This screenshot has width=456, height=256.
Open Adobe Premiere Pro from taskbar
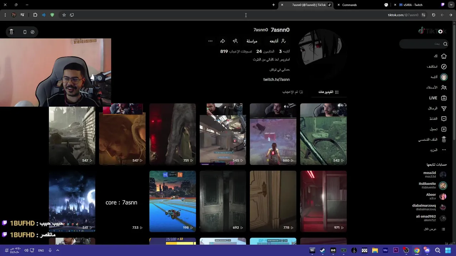pos(396,250)
